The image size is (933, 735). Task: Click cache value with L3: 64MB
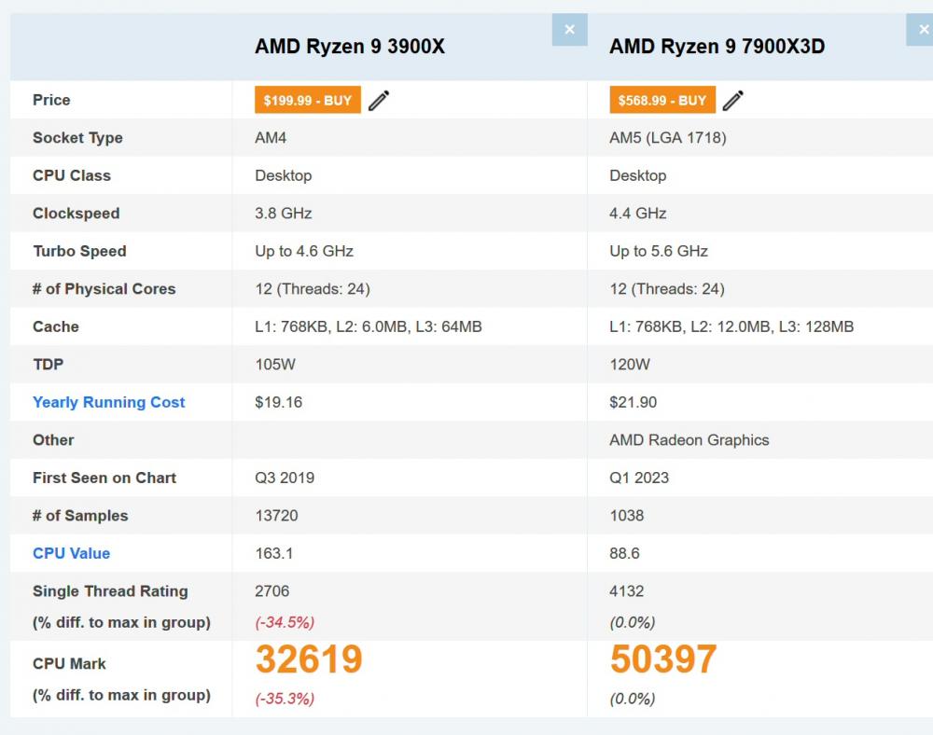(369, 326)
